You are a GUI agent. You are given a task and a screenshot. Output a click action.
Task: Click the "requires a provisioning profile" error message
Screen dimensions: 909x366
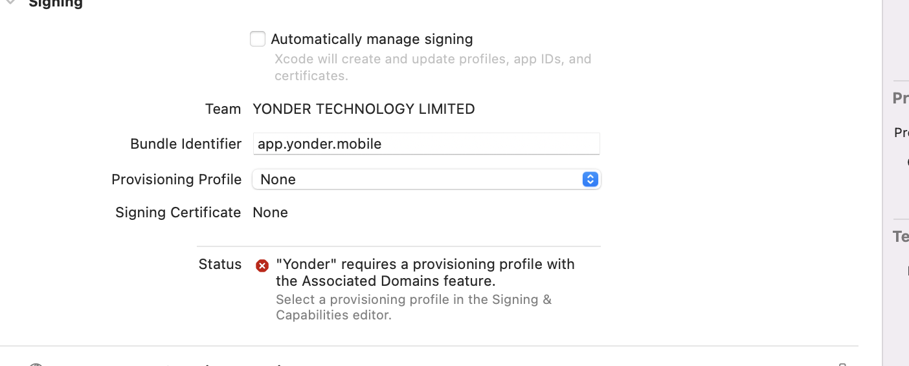pyautogui.click(x=425, y=272)
